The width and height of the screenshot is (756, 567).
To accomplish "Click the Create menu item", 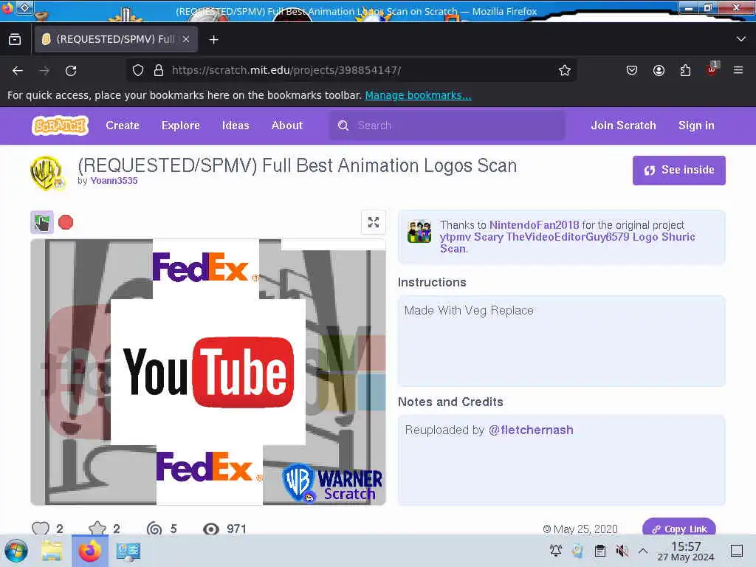I will 123,126.
